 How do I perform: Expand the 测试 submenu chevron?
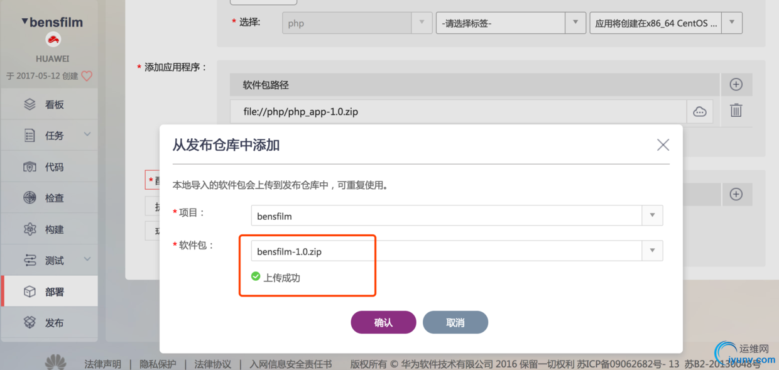pos(87,259)
